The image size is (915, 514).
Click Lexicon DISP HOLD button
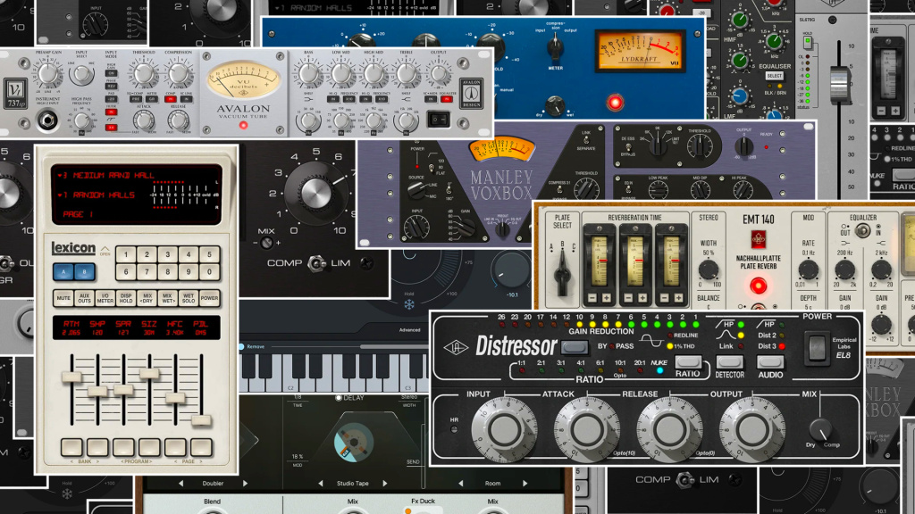click(126, 298)
